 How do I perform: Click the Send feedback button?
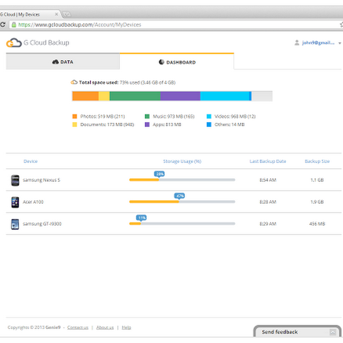[297, 332]
